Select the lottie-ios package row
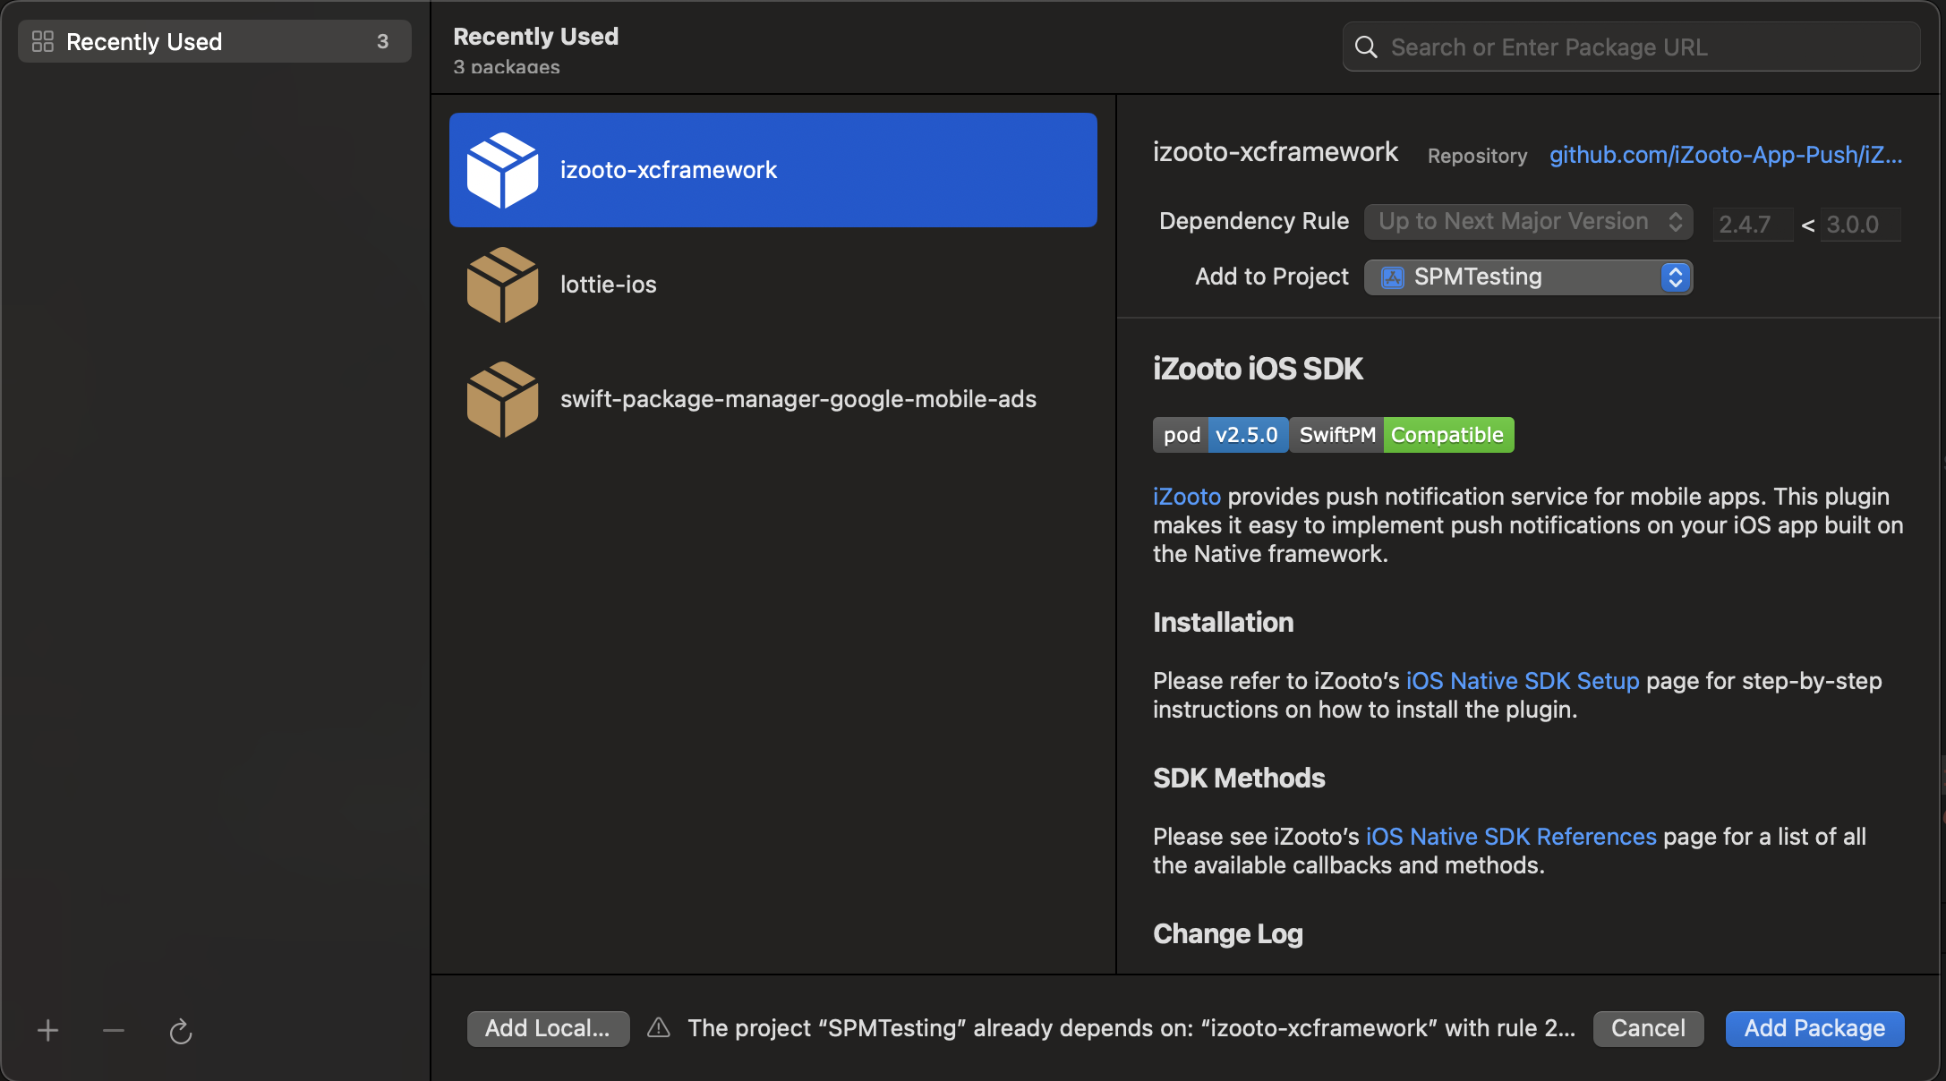Viewport: 1946px width, 1081px height. click(772, 285)
